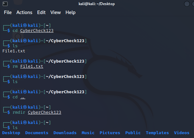Click the Music directory name

tap(88, 133)
